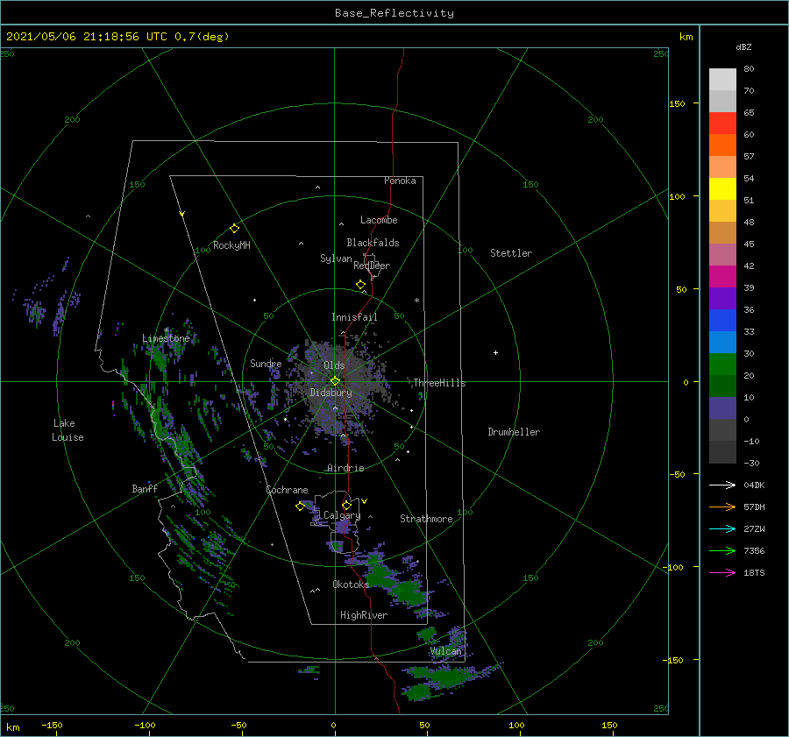The height and width of the screenshot is (737, 789).
Task: Click the bright green 20-30 dBZ swatch
Action: (722, 364)
